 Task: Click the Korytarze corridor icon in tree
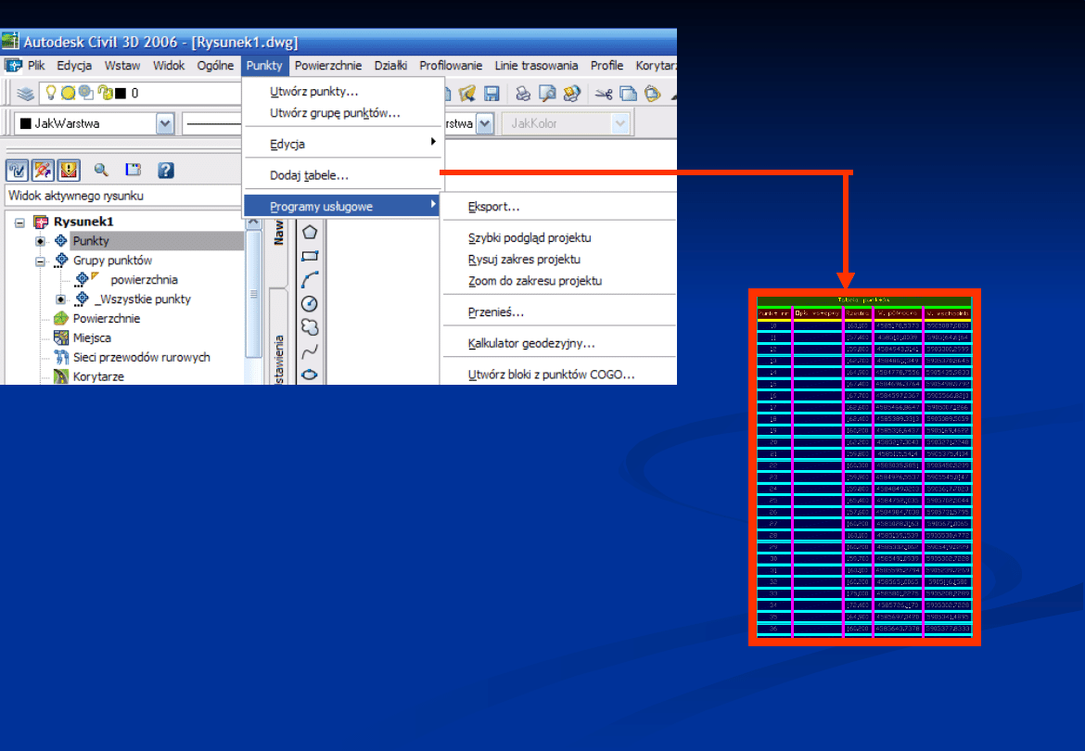tap(61, 376)
